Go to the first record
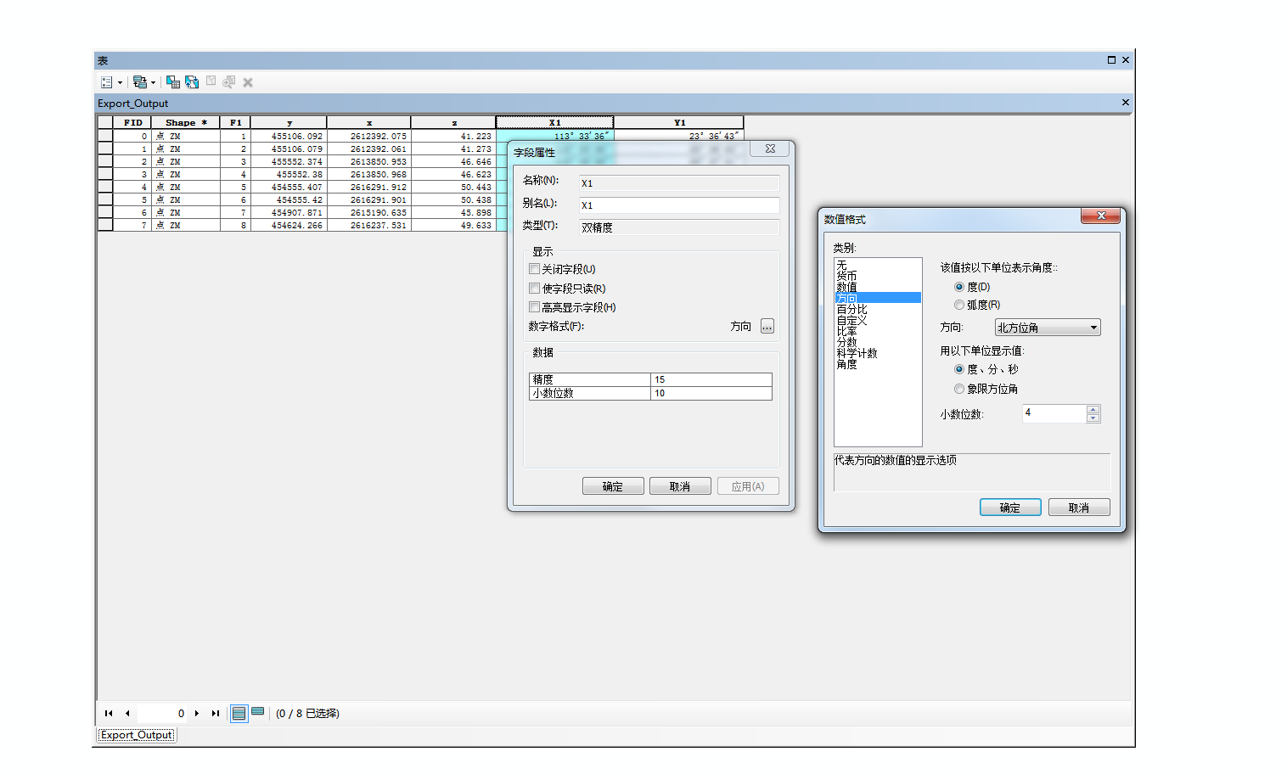Viewport: 1287px width, 774px height. [x=109, y=713]
